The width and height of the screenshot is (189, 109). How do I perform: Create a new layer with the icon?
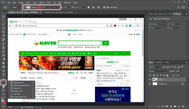(179, 106)
